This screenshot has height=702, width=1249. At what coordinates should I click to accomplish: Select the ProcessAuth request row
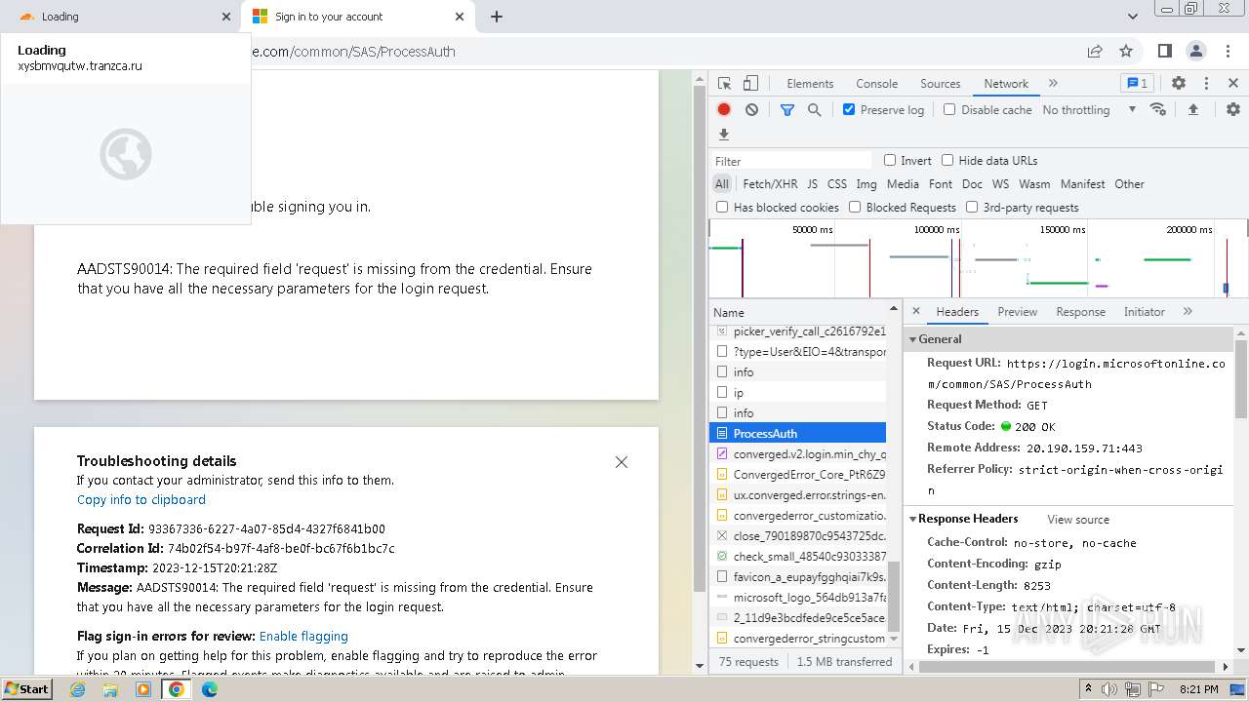797,434
